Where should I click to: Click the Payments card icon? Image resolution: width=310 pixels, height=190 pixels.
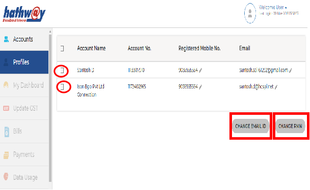6,155
